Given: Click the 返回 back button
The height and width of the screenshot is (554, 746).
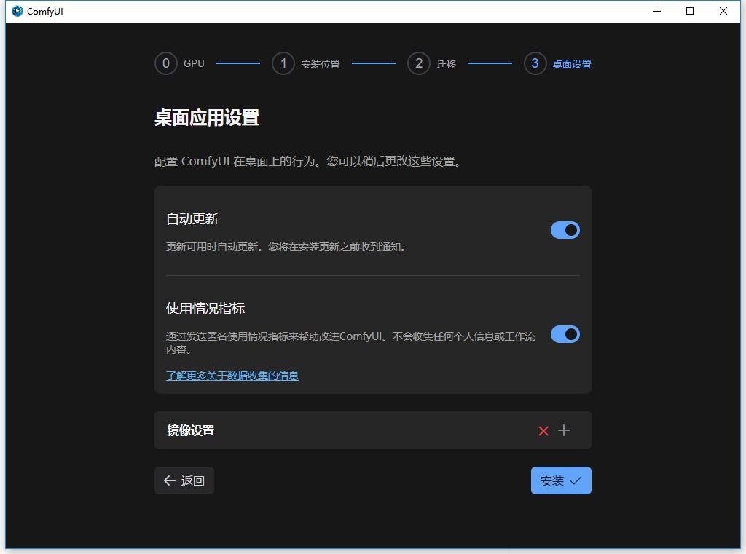Looking at the screenshot, I should 184,480.
